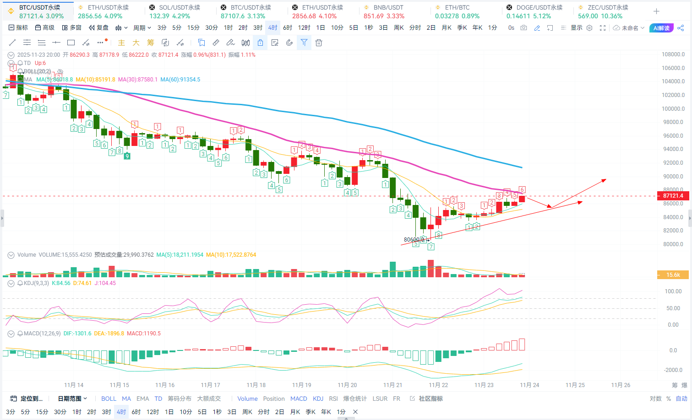Toggle the RSI indicator in bottom bar
Viewport: 692px width, 420px height.
333,399
